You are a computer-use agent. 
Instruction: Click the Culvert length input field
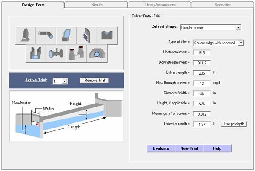click(202, 73)
